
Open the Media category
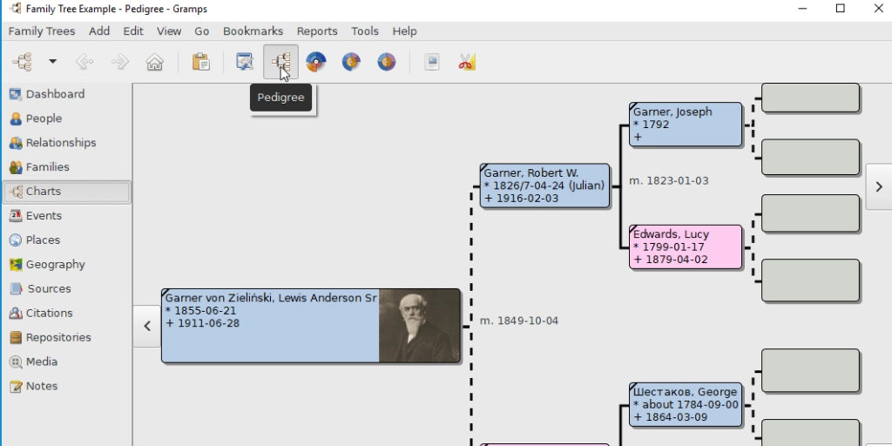coord(66,362)
